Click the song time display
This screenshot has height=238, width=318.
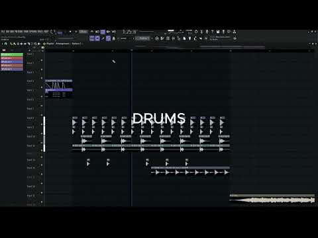point(130,32)
